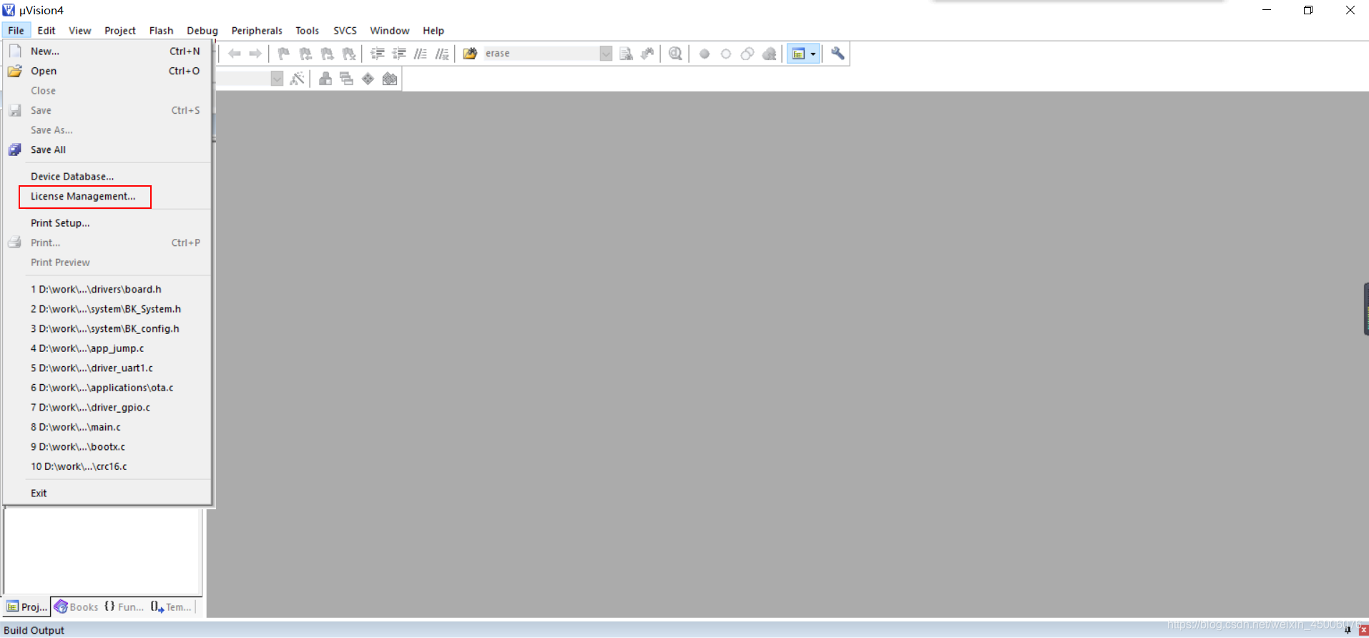Kill all breakpoints icon
Image resolution: width=1369 pixels, height=638 pixels.
coord(769,54)
